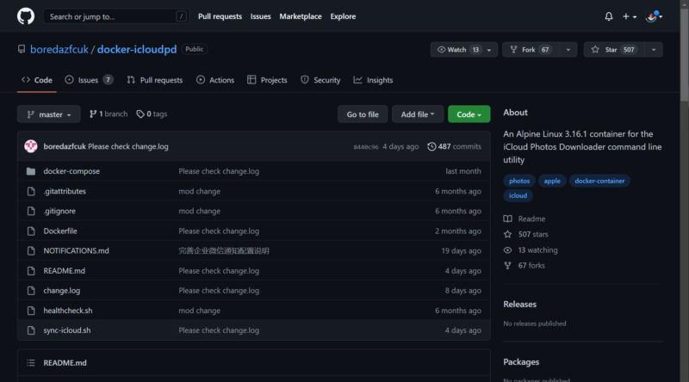Open the docker-icloudpd repository link
Image resolution: width=689 pixels, height=382 pixels.
[x=137, y=49]
